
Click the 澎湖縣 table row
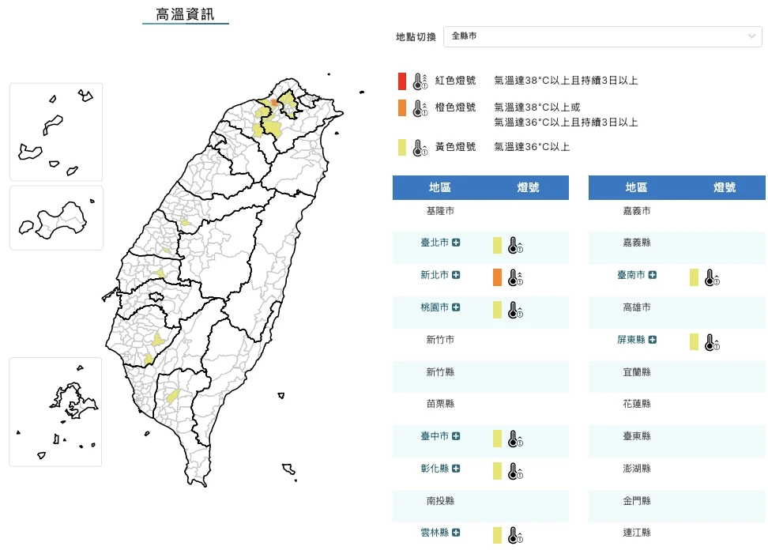coord(677,473)
